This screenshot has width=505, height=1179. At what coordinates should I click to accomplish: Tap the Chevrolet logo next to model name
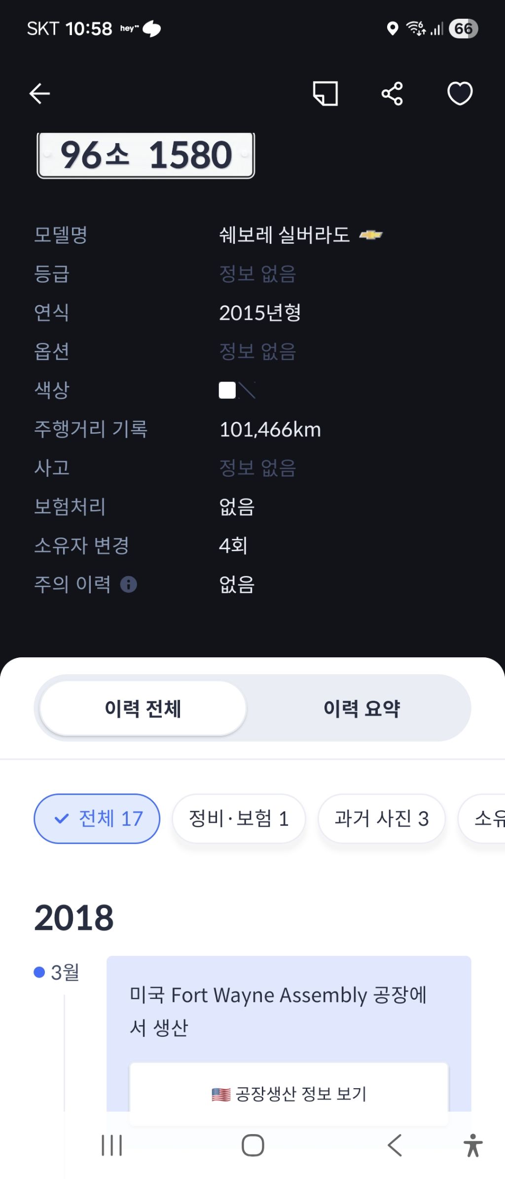(370, 235)
